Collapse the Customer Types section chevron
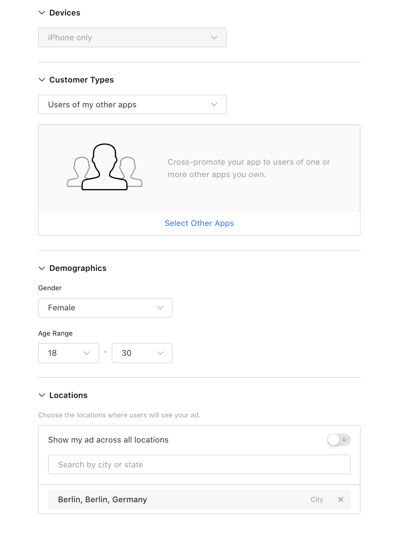 42,80
